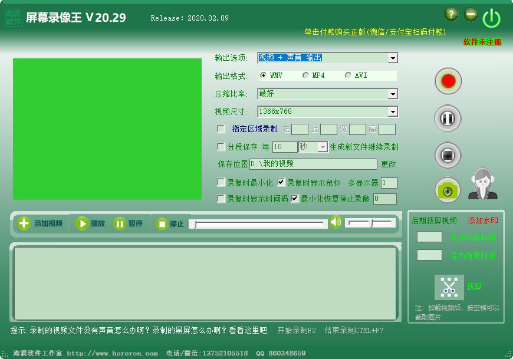The image size is (513, 359).
Task: Enable 分段保存 checkbox
Action: 221,146
